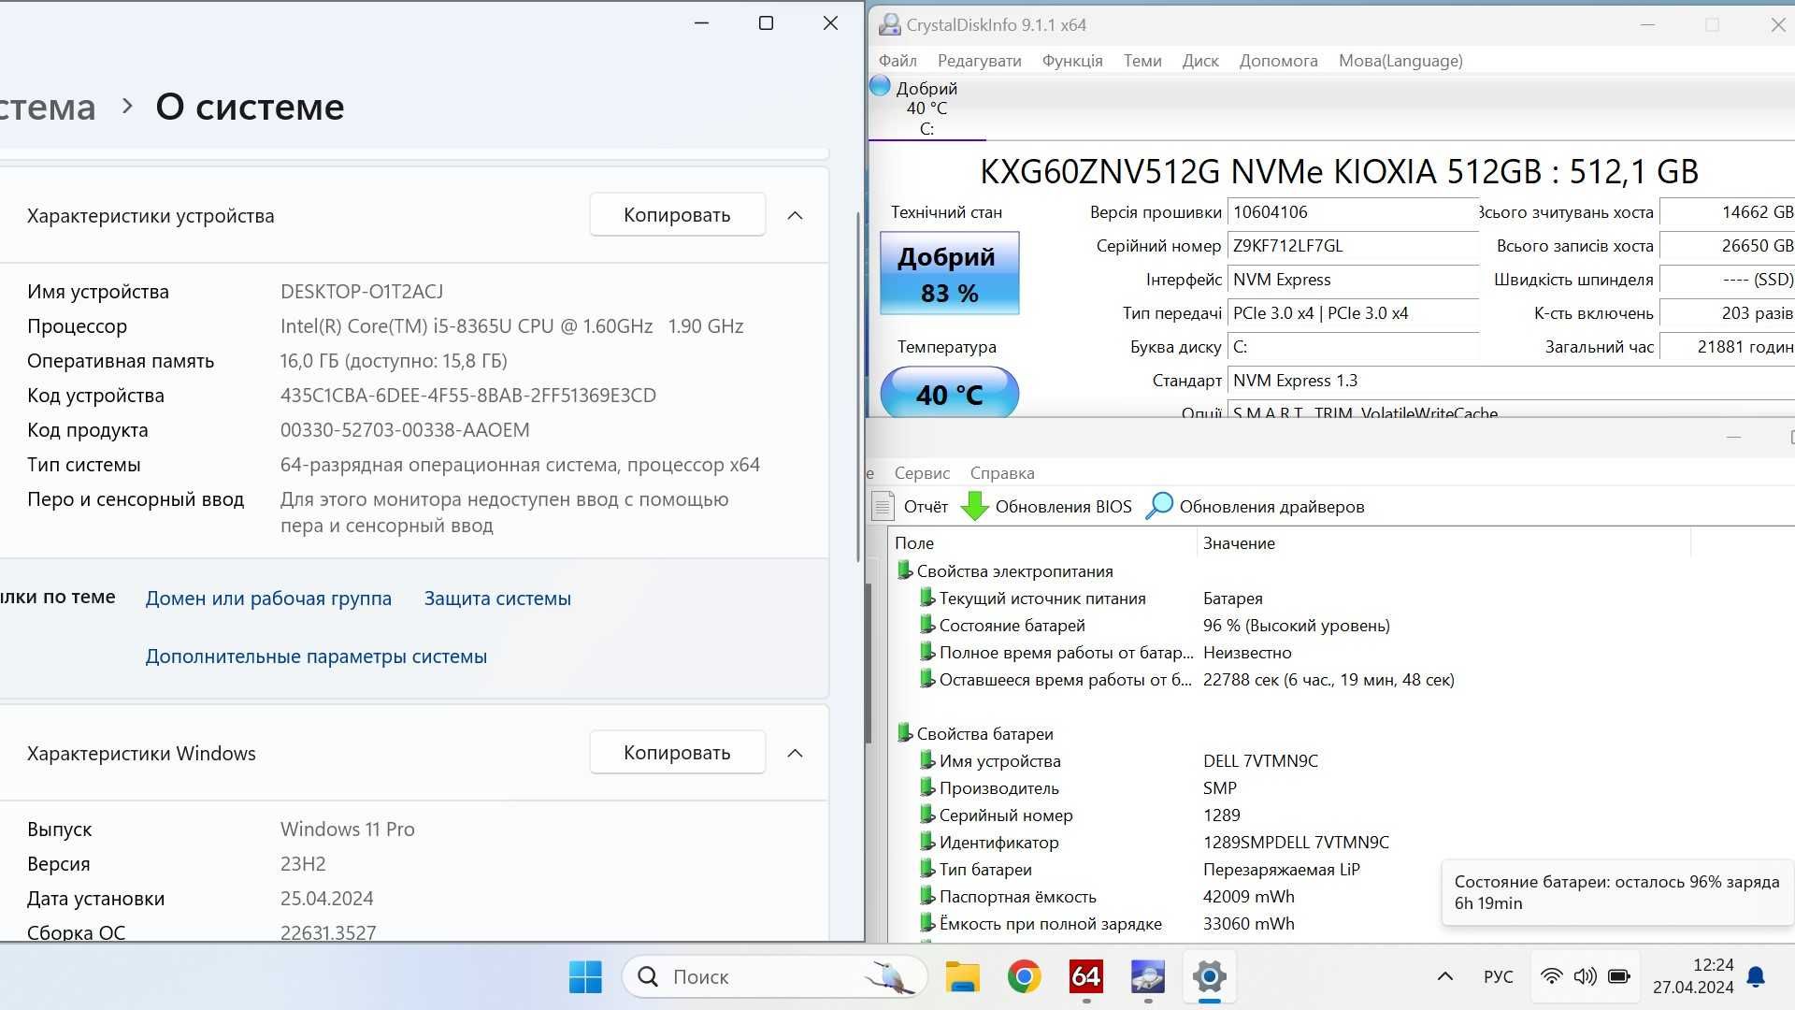The width and height of the screenshot is (1795, 1010).
Task: Switch keyboard language РУС indicator
Action: (1498, 977)
